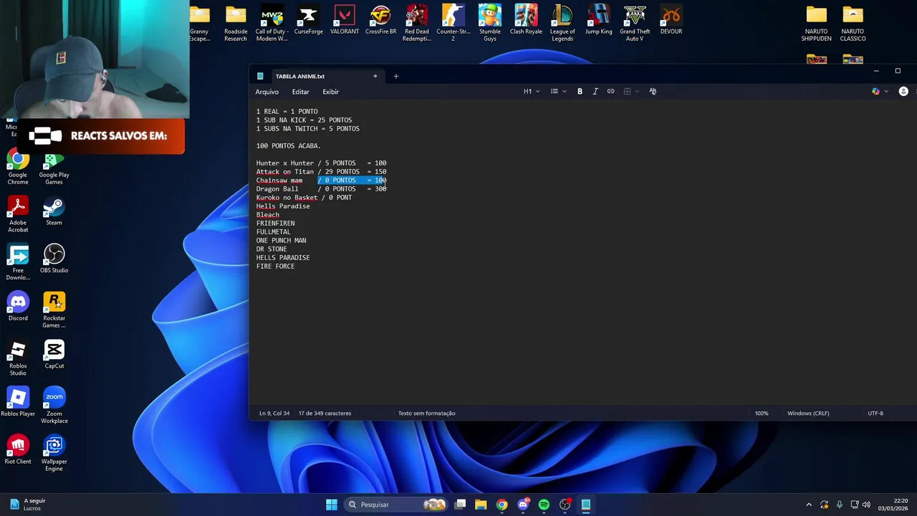Screen dimensions: 917x516
Task: Open the Arquivo menu
Action: pyautogui.click(x=267, y=92)
